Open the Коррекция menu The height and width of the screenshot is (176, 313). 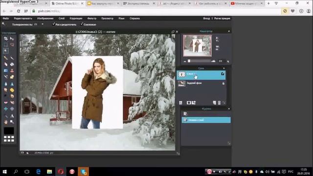tap(76, 19)
